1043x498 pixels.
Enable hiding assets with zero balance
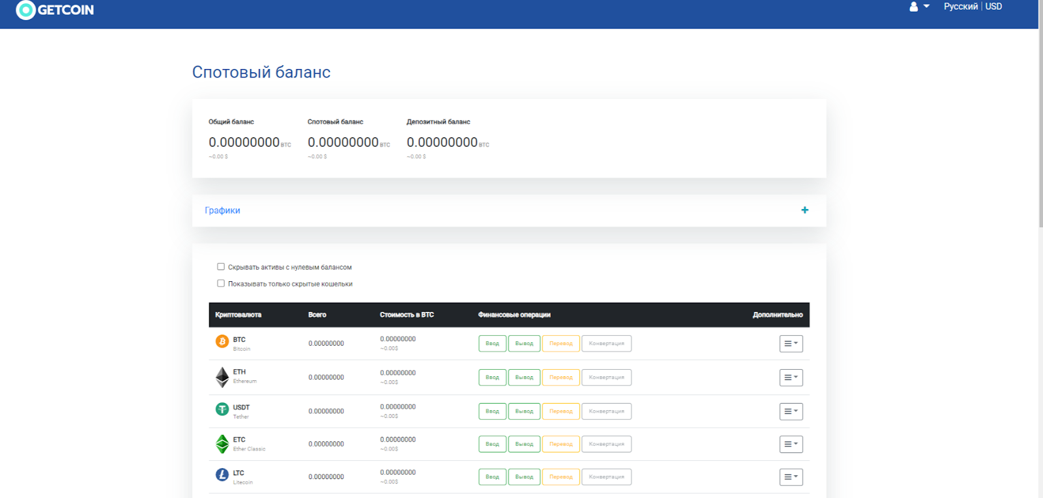221,267
